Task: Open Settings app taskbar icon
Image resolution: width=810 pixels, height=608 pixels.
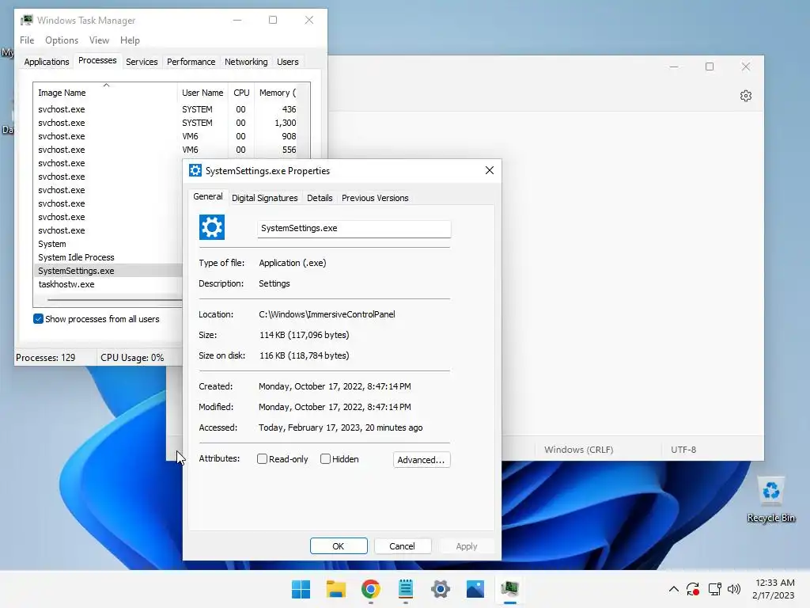Action: [x=440, y=589]
